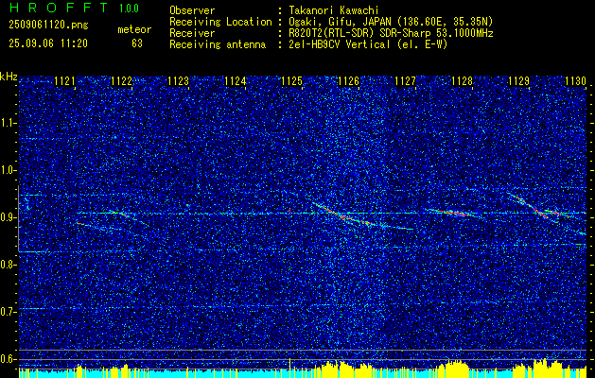Screen dimensions: 595x378
Task: Click the 0.9 kHz axis label
Action: coord(8,217)
